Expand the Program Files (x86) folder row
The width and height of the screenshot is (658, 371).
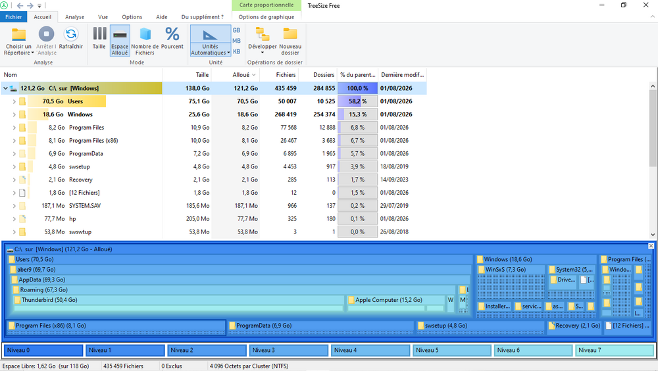pos(14,140)
